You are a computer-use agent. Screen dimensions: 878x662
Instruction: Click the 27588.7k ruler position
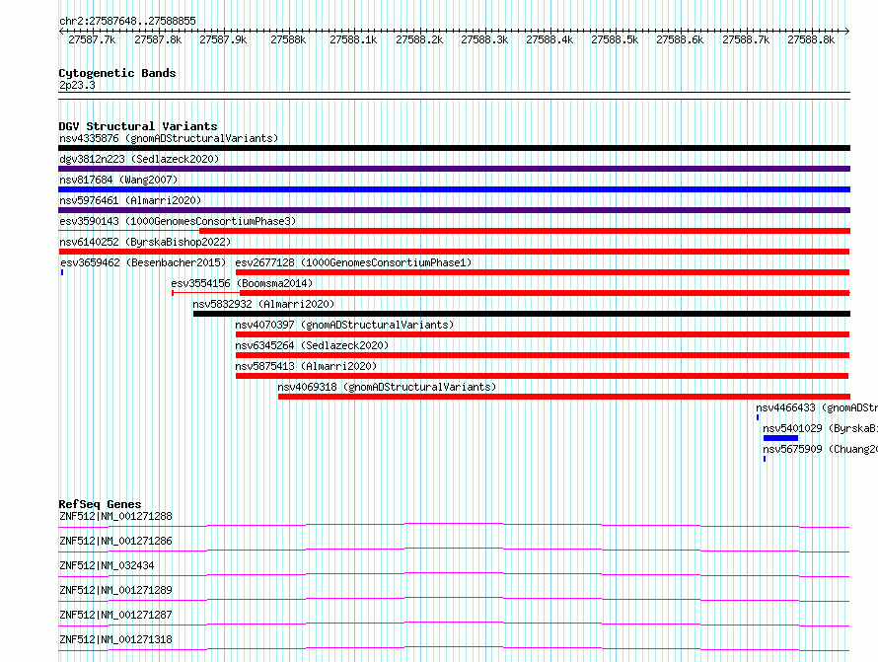746,39
